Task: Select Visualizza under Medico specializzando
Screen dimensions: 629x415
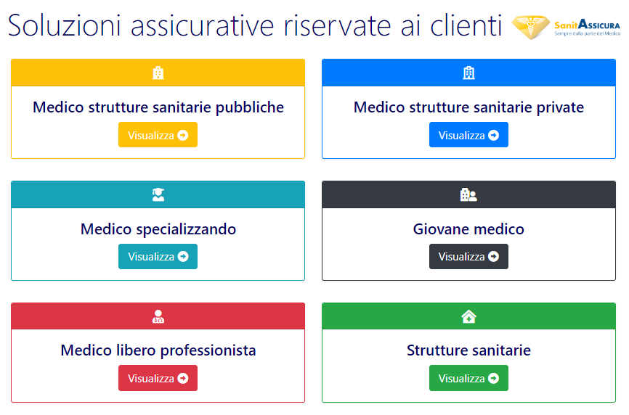Action: pos(158,256)
